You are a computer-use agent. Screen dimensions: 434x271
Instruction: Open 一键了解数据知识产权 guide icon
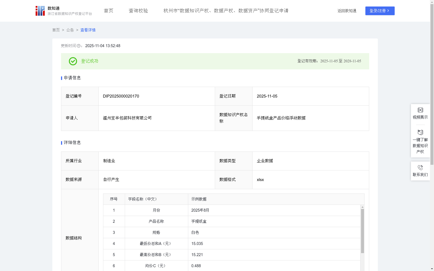[x=420, y=133]
